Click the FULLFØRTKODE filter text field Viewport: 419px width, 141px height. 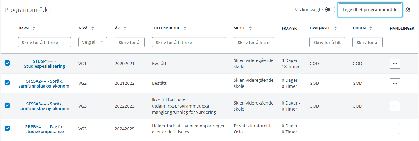tap(189, 42)
